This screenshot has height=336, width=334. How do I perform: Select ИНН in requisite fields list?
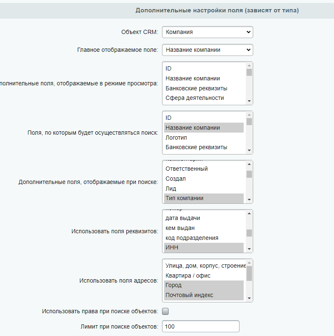tap(172, 248)
